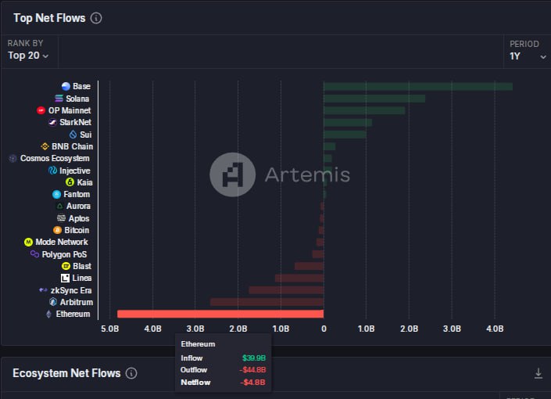Open the Period 1Y dropdown
Screen dimensions: 551x399
coord(528,56)
